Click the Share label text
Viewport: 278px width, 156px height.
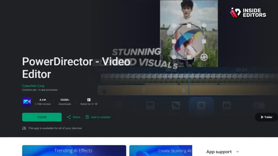pyautogui.click(x=76, y=117)
